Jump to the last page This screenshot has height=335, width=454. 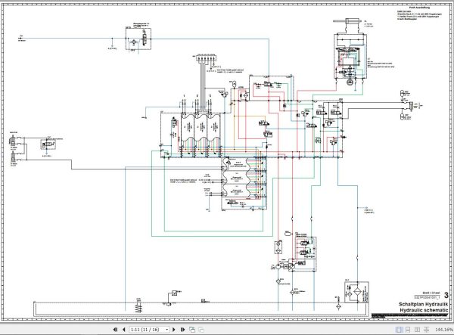pos(182,330)
